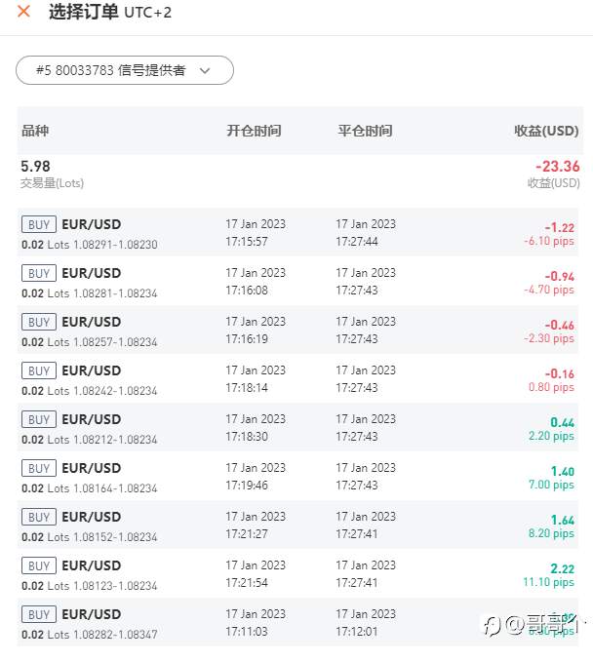Click the 2.22 profit value of 11.10 pips
The image size is (593, 662).
click(562, 568)
